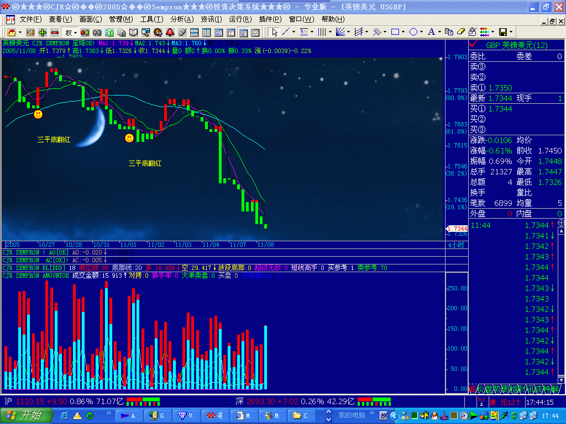Click the 11:44 tick time entry
The image size is (566, 424).
pos(480,226)
